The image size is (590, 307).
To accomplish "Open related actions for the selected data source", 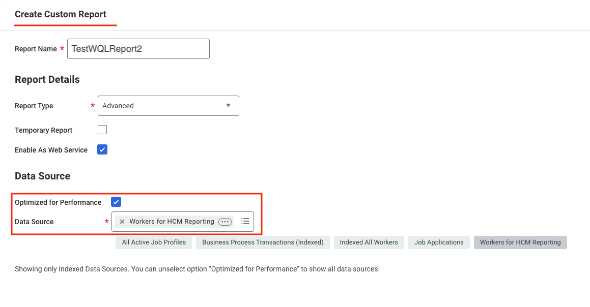I will (224, 221).
